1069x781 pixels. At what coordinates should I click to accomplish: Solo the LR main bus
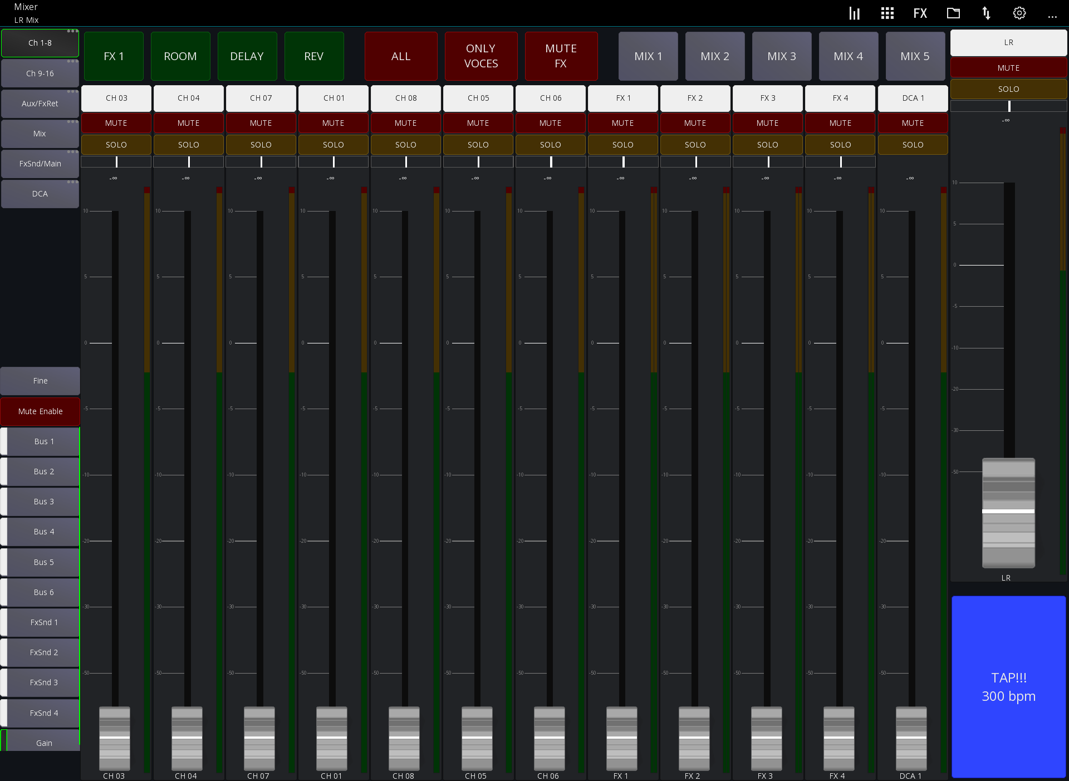tap(1008, 89)
